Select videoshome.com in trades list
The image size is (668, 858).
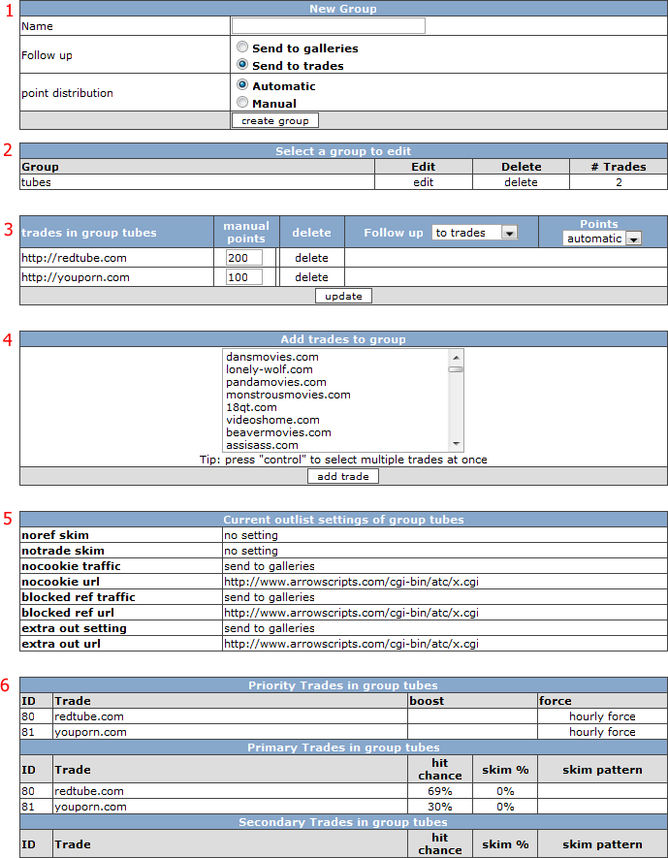pos(272,420)
